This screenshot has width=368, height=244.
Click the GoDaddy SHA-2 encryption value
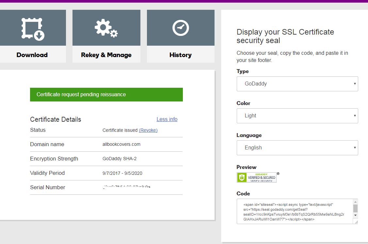pos(120,159)
